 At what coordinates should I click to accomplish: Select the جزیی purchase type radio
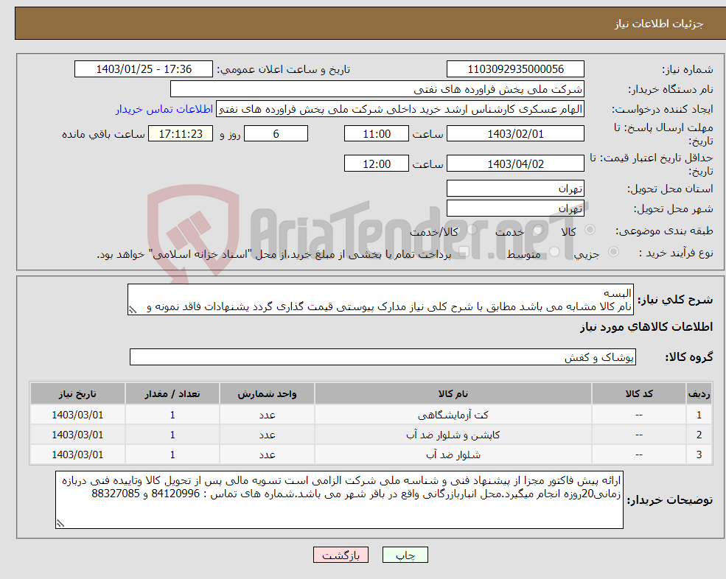[x=613, y=252]
